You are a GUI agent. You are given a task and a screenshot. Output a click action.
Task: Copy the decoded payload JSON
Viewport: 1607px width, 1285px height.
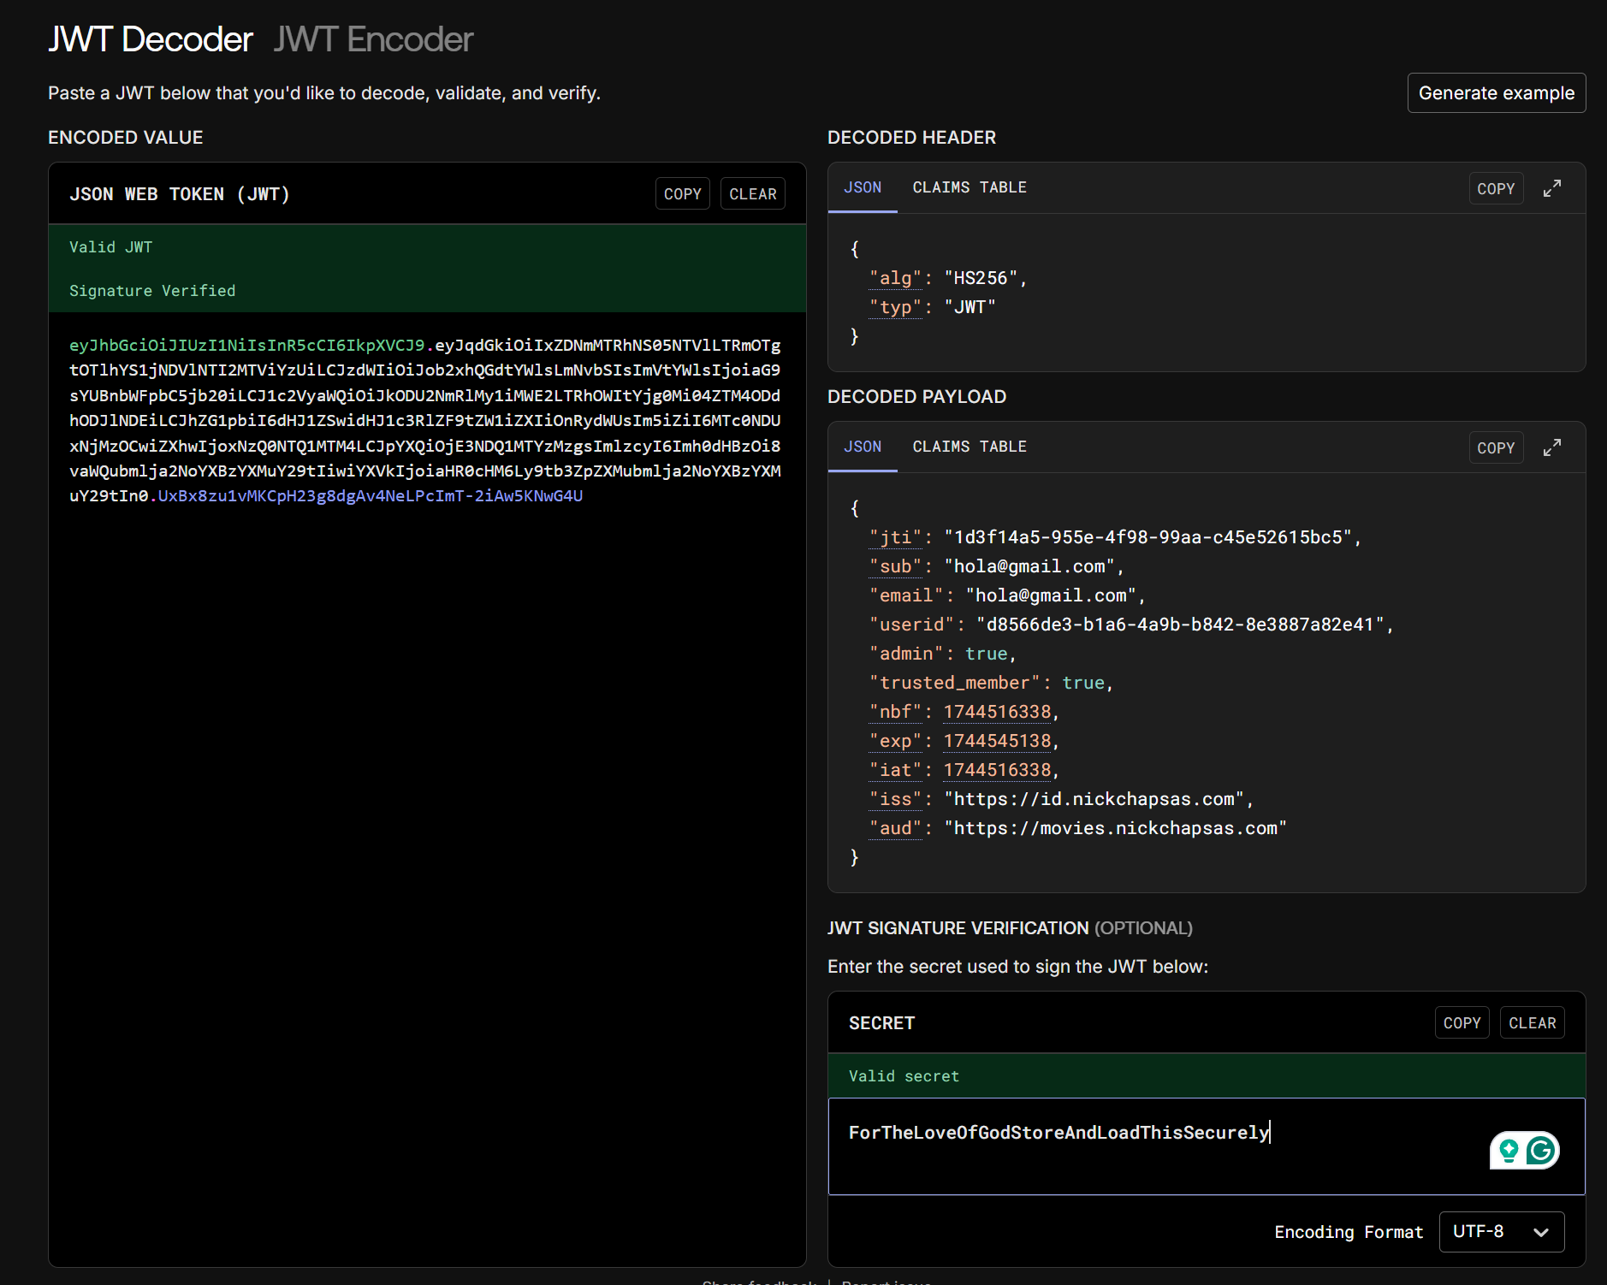click(1496, 447)
